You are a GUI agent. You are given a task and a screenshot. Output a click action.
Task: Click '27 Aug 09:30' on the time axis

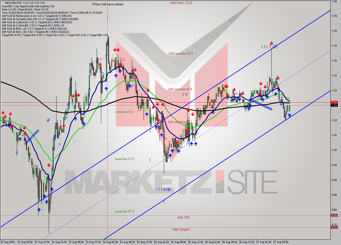point(281,242)
